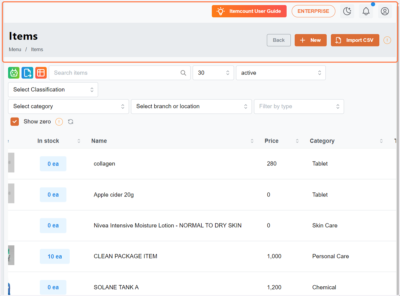Toggle dark mode moon icon

(347, 11)
